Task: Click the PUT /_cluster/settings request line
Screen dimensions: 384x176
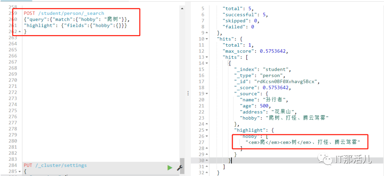Action: [x=55, y=165]
